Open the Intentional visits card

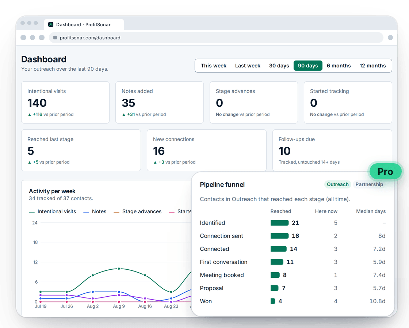pyautogui.click(x=65, y=102)
